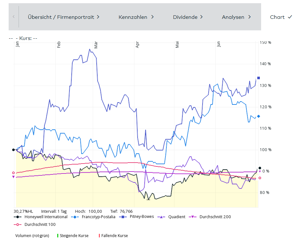The width and height of the screenshot is (296, 238).
Task: Click the Pitney-Bowes square end marker on chart
Action: click(x=259, y=78)
